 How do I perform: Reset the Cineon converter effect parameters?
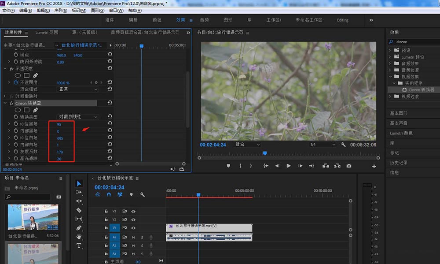tap(110, 103)
